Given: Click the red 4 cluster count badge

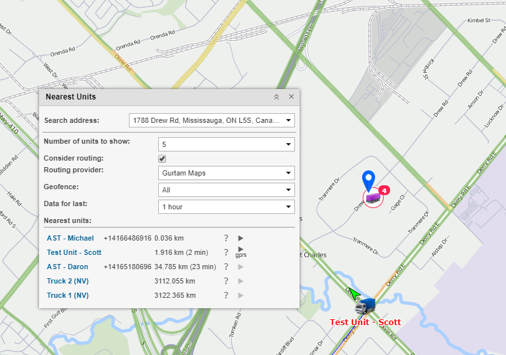Looking at the screenshot, I should [384, 191].
